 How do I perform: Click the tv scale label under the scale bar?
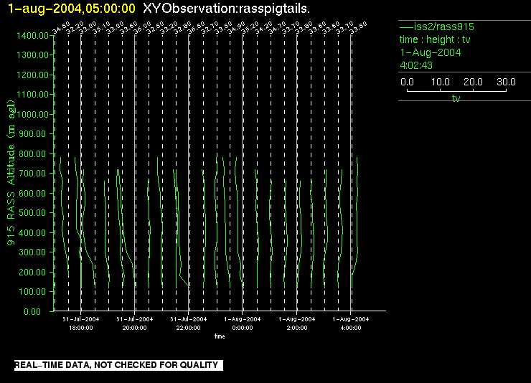[456, 98]
